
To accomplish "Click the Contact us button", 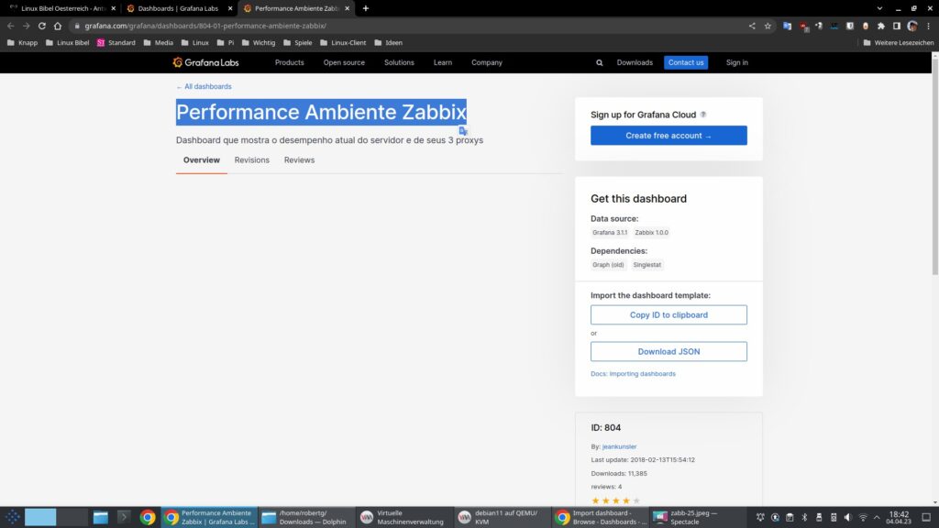I will point(686,62).
